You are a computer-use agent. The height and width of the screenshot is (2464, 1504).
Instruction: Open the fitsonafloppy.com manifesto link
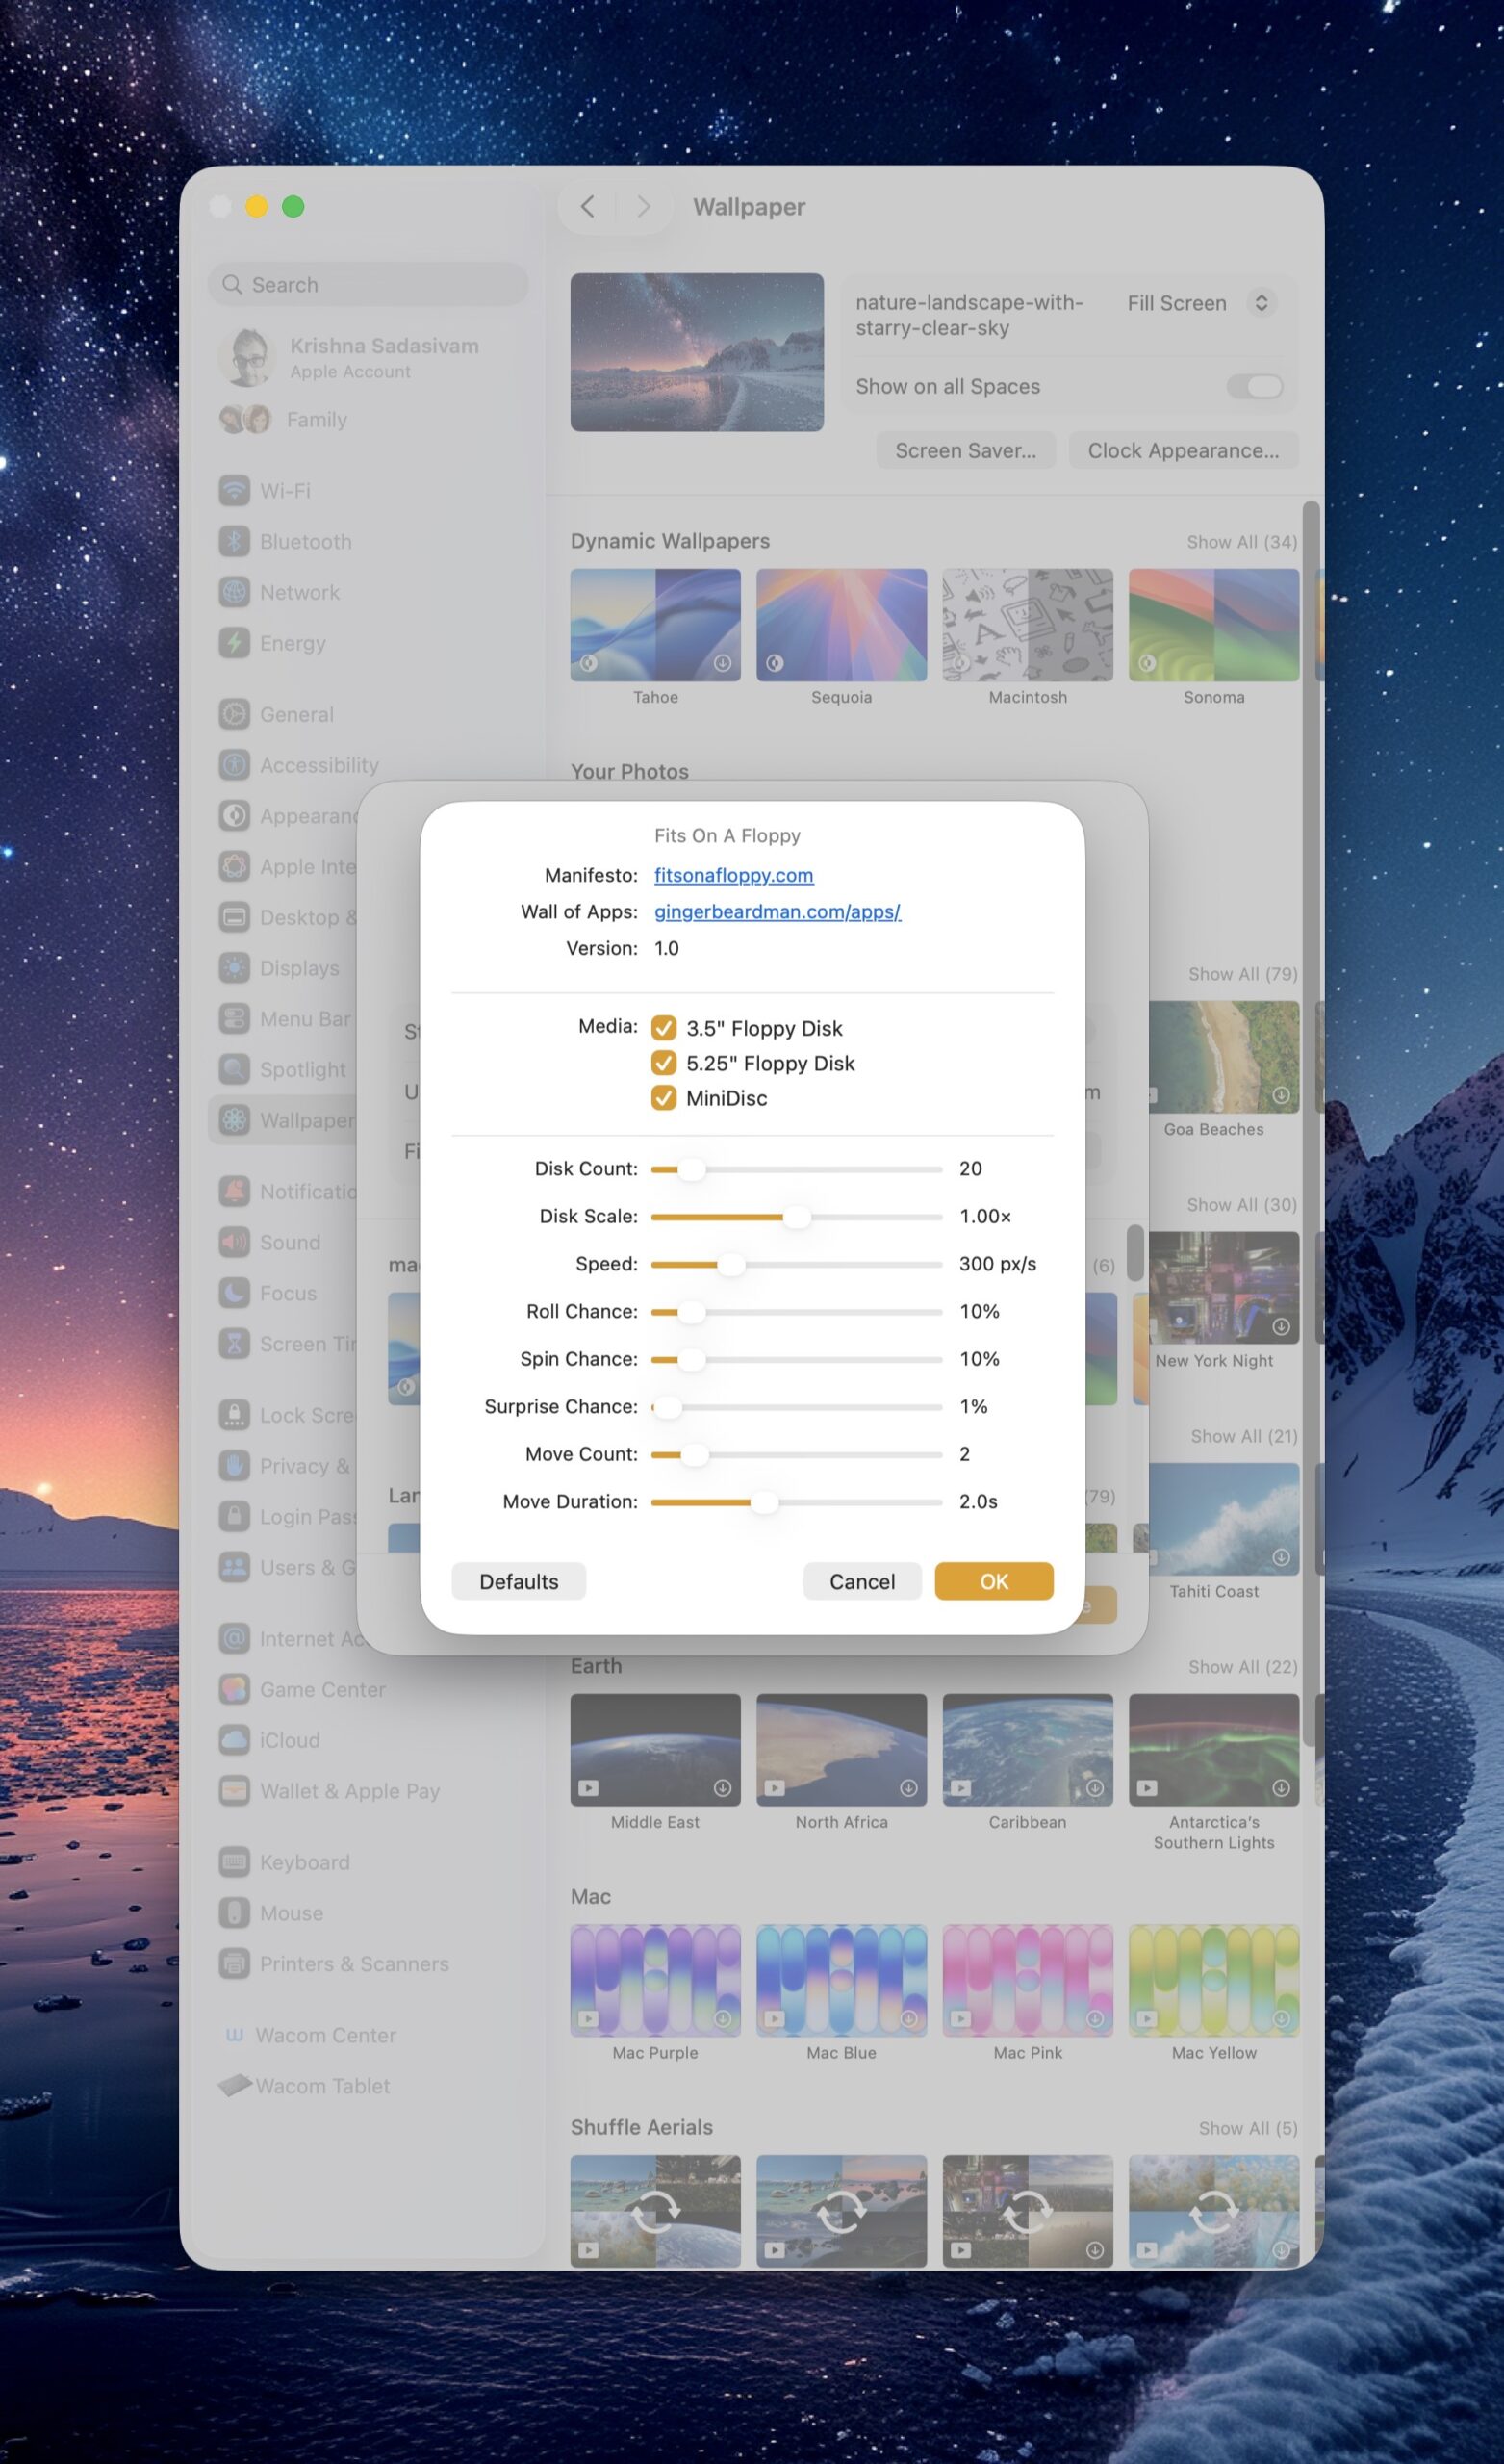733,875
